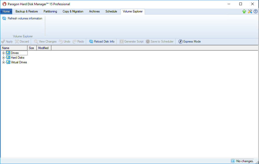Expand the Hard Disks tree node
The image size is (259, 164).
4,58
